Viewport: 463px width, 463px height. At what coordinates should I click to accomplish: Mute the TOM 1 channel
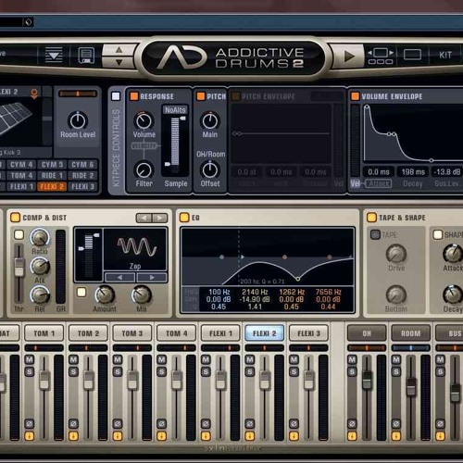pos(30,359)
